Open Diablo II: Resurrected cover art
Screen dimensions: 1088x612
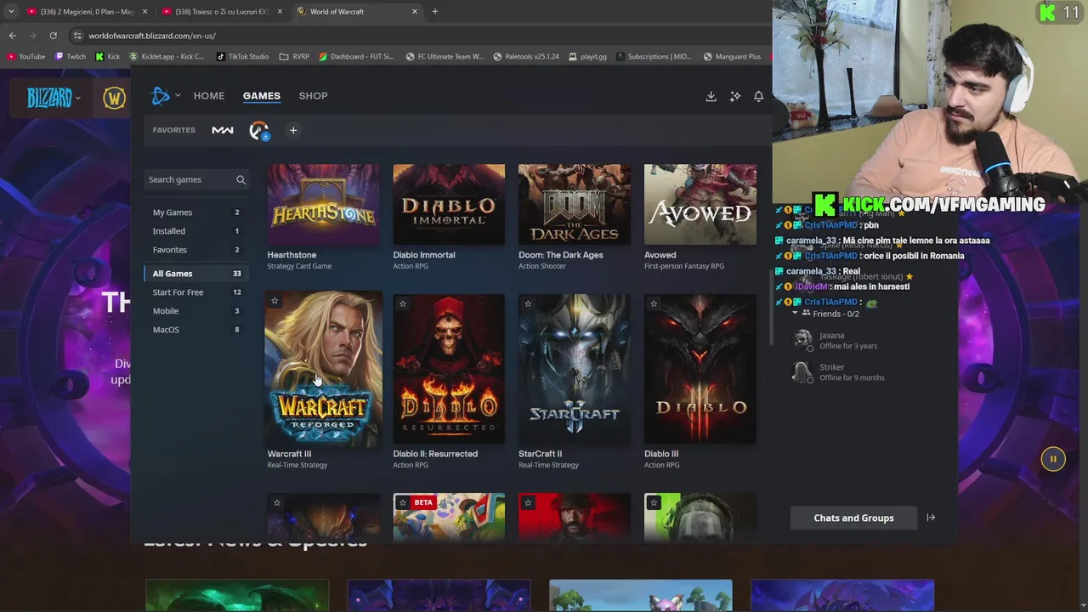(x=449, y=369)
